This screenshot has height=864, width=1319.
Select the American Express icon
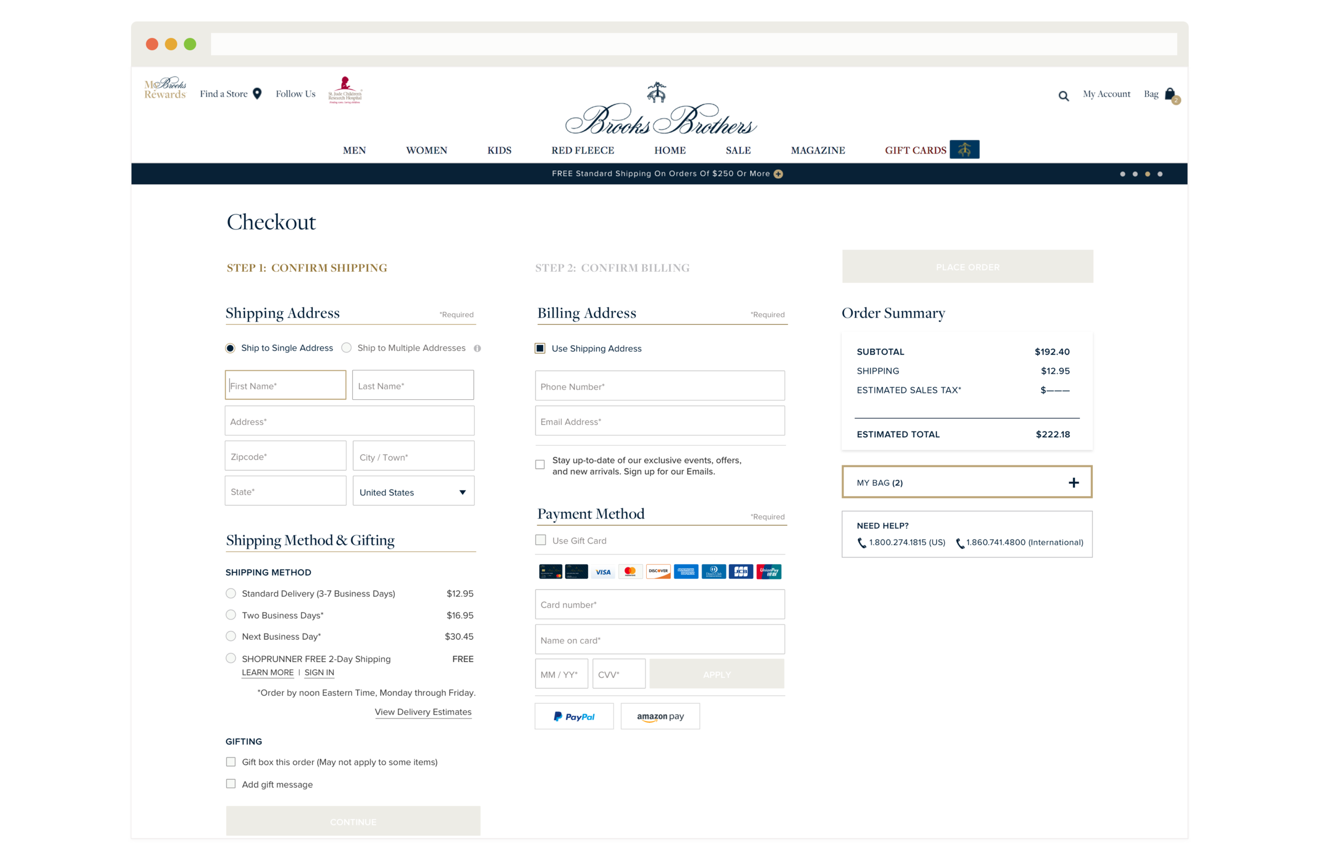(x=686, y=572)
